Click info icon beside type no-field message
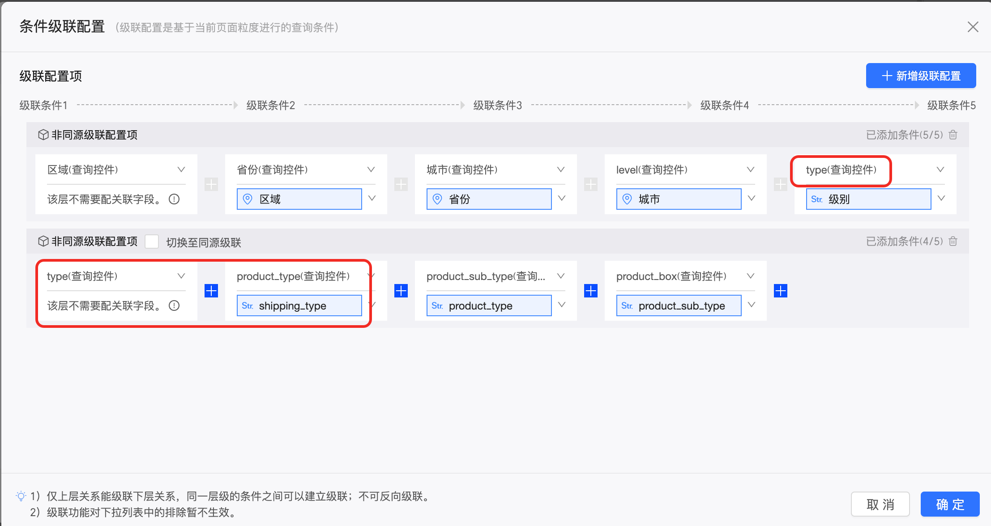Screen dimensions: 991x526 174,305
